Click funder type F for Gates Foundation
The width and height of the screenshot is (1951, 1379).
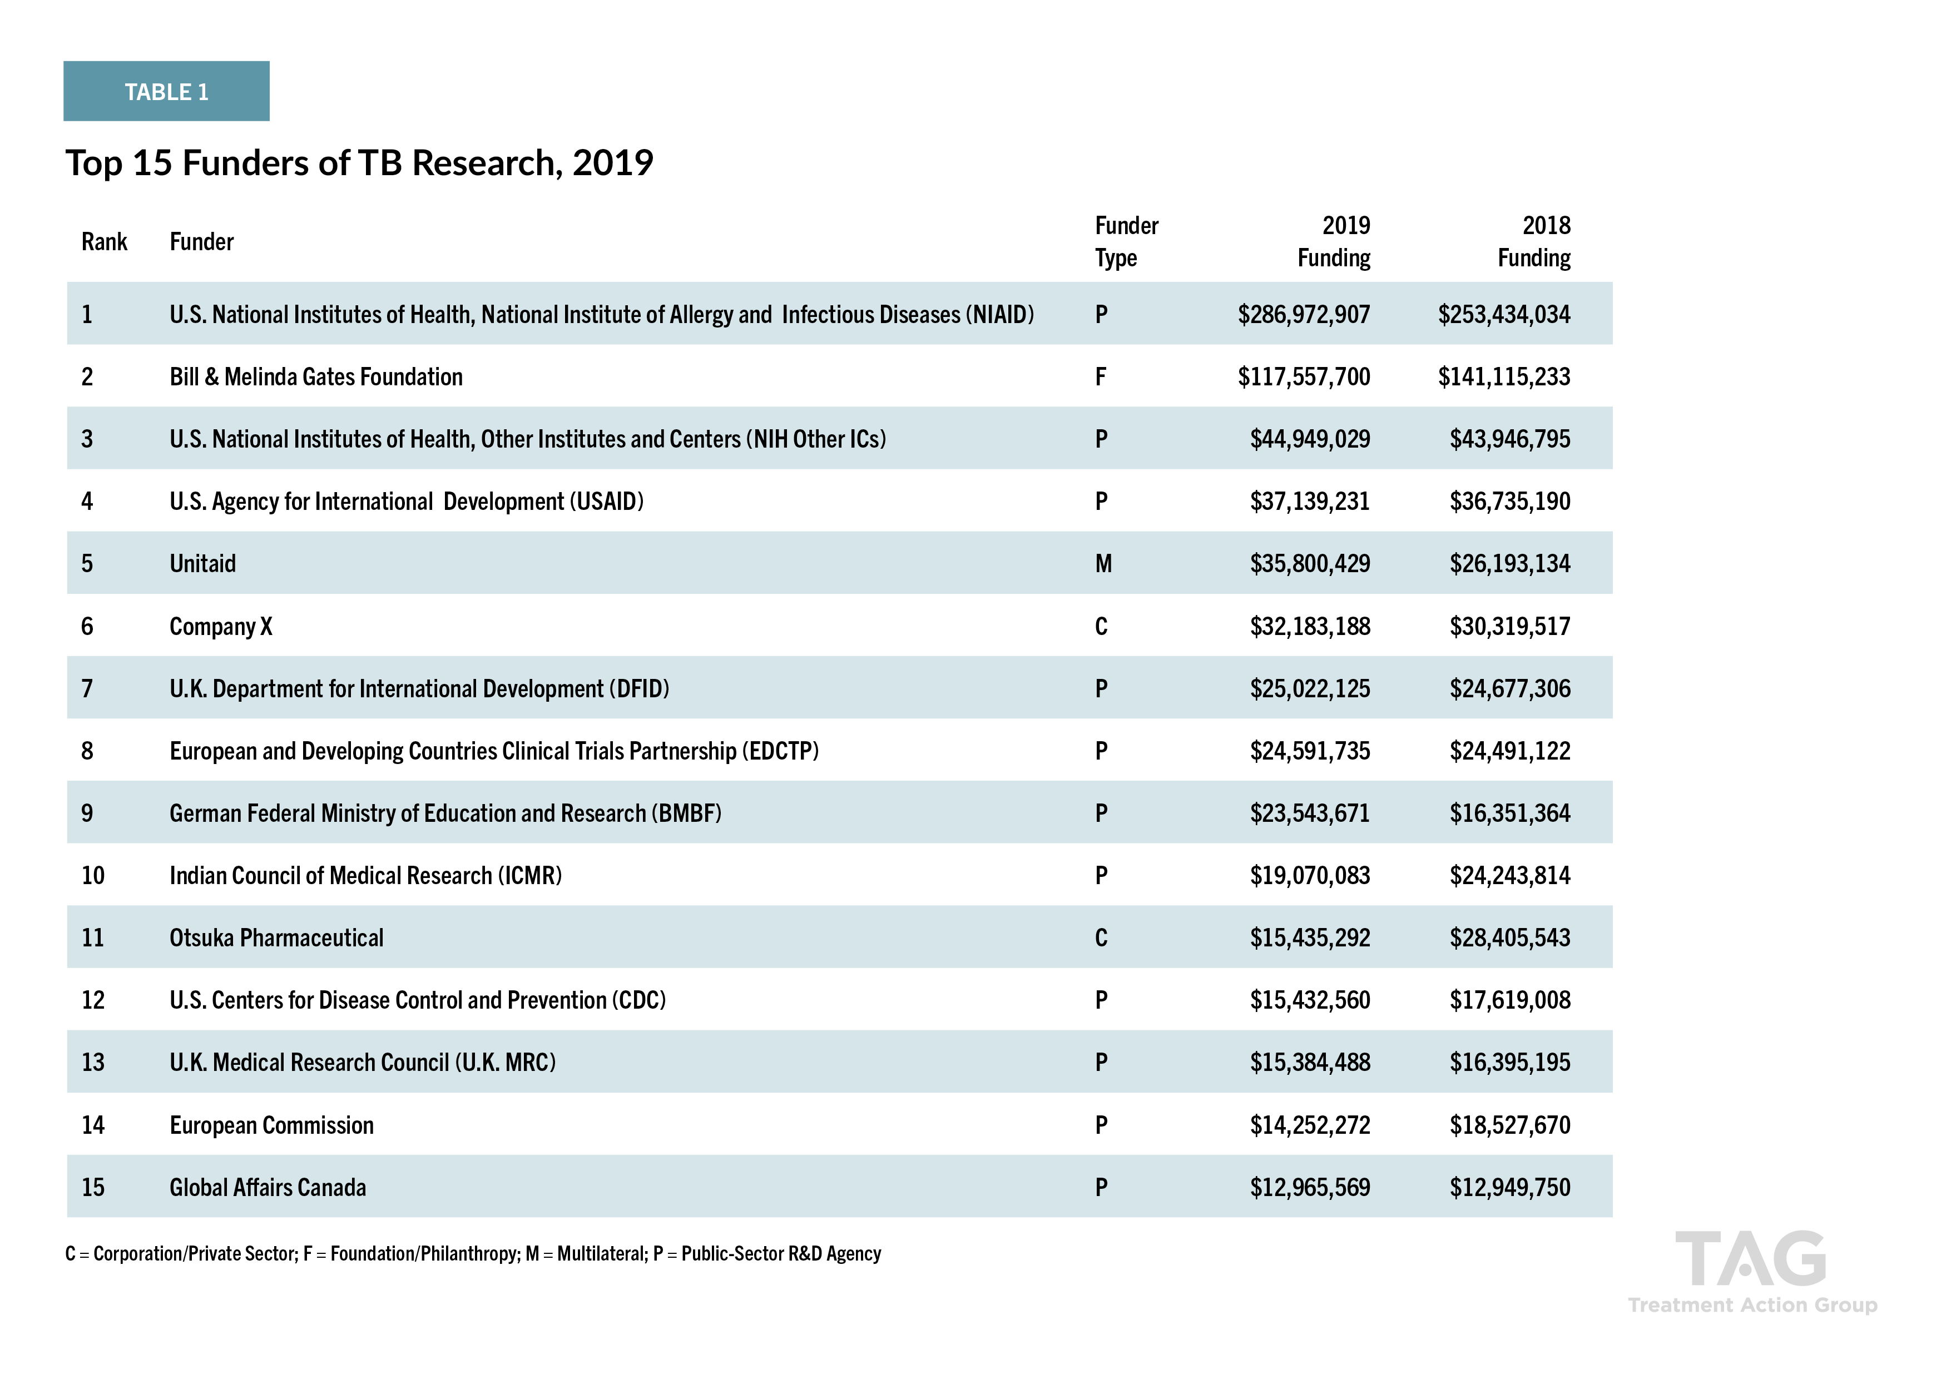pos(1101,377)
